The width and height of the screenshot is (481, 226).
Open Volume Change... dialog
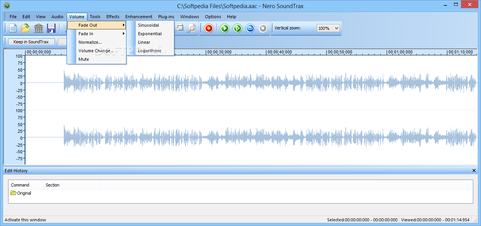click(x=97, y=51)
